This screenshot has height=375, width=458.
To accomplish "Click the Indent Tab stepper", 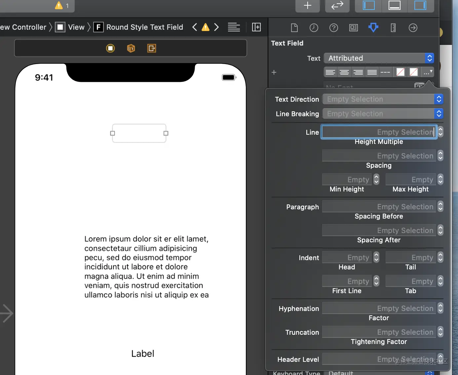I will pyautogui.click(x=440, y=281).
